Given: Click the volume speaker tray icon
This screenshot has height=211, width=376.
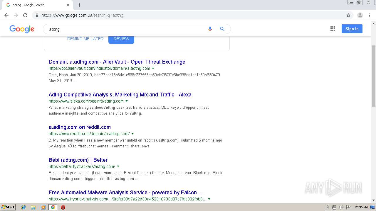Looking at the screenshot, I should click(x=341, y=207).
